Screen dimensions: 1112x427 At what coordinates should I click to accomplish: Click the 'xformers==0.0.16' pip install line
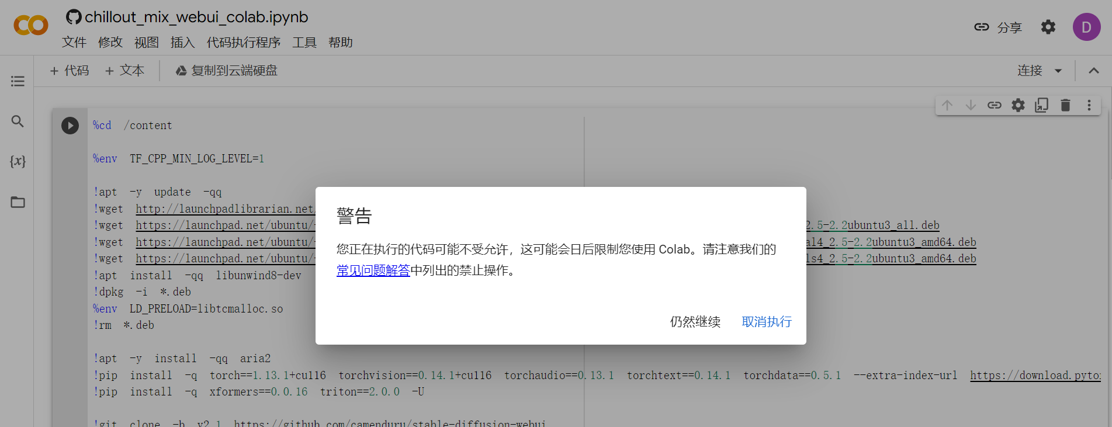pyautogui.click(x=259, y=392)
